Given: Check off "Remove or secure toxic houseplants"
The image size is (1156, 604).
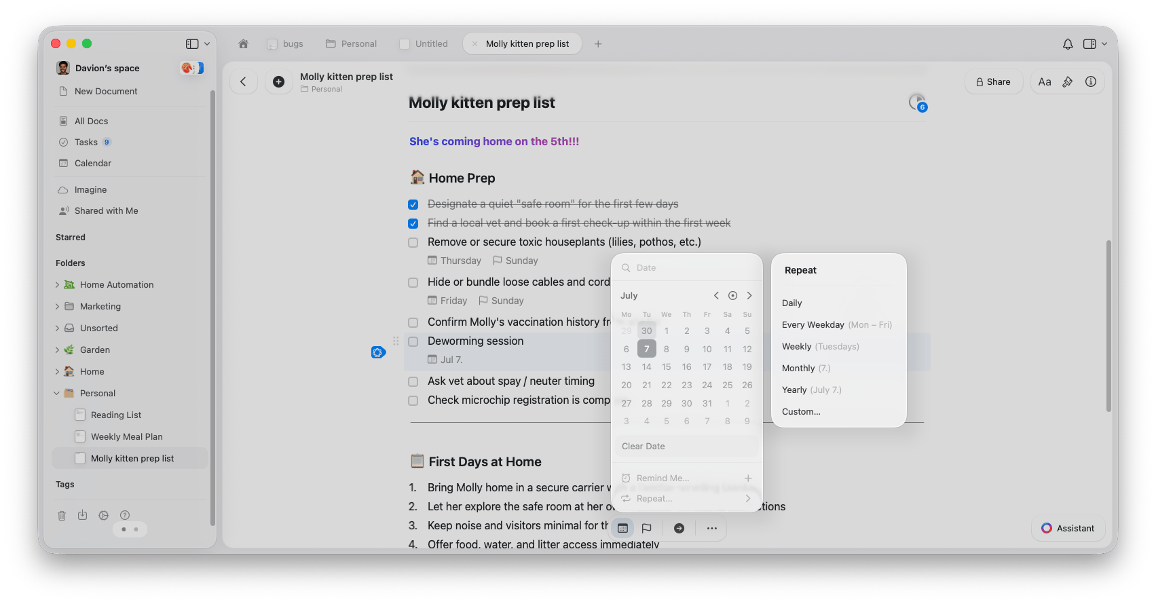Looking at the screenshot, I should point(413,242).
